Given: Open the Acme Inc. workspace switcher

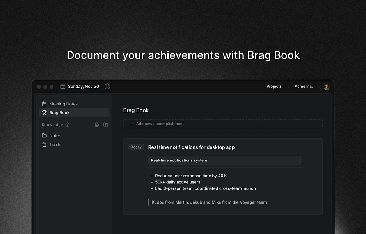Looking at the screenshot, I should (304, 87).
